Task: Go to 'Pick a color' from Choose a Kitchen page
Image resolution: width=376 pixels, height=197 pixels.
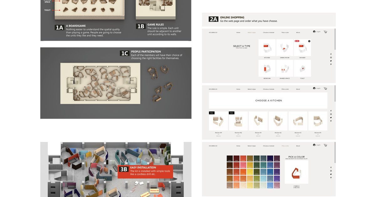Action: (x=285, y=89)
